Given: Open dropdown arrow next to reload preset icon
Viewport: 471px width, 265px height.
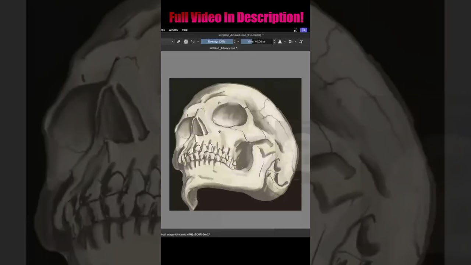Looking at the screenshot, I should click(x=198, y=42).
